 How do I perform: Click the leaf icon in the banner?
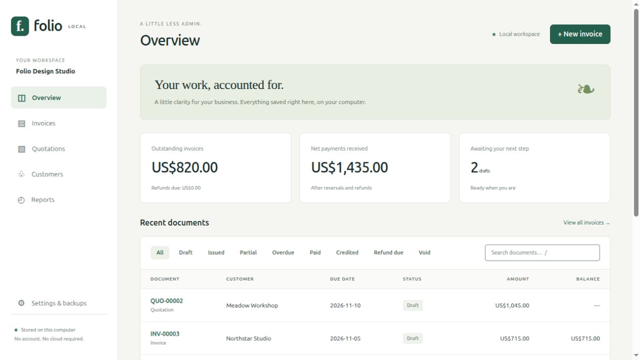pos(586,89)
